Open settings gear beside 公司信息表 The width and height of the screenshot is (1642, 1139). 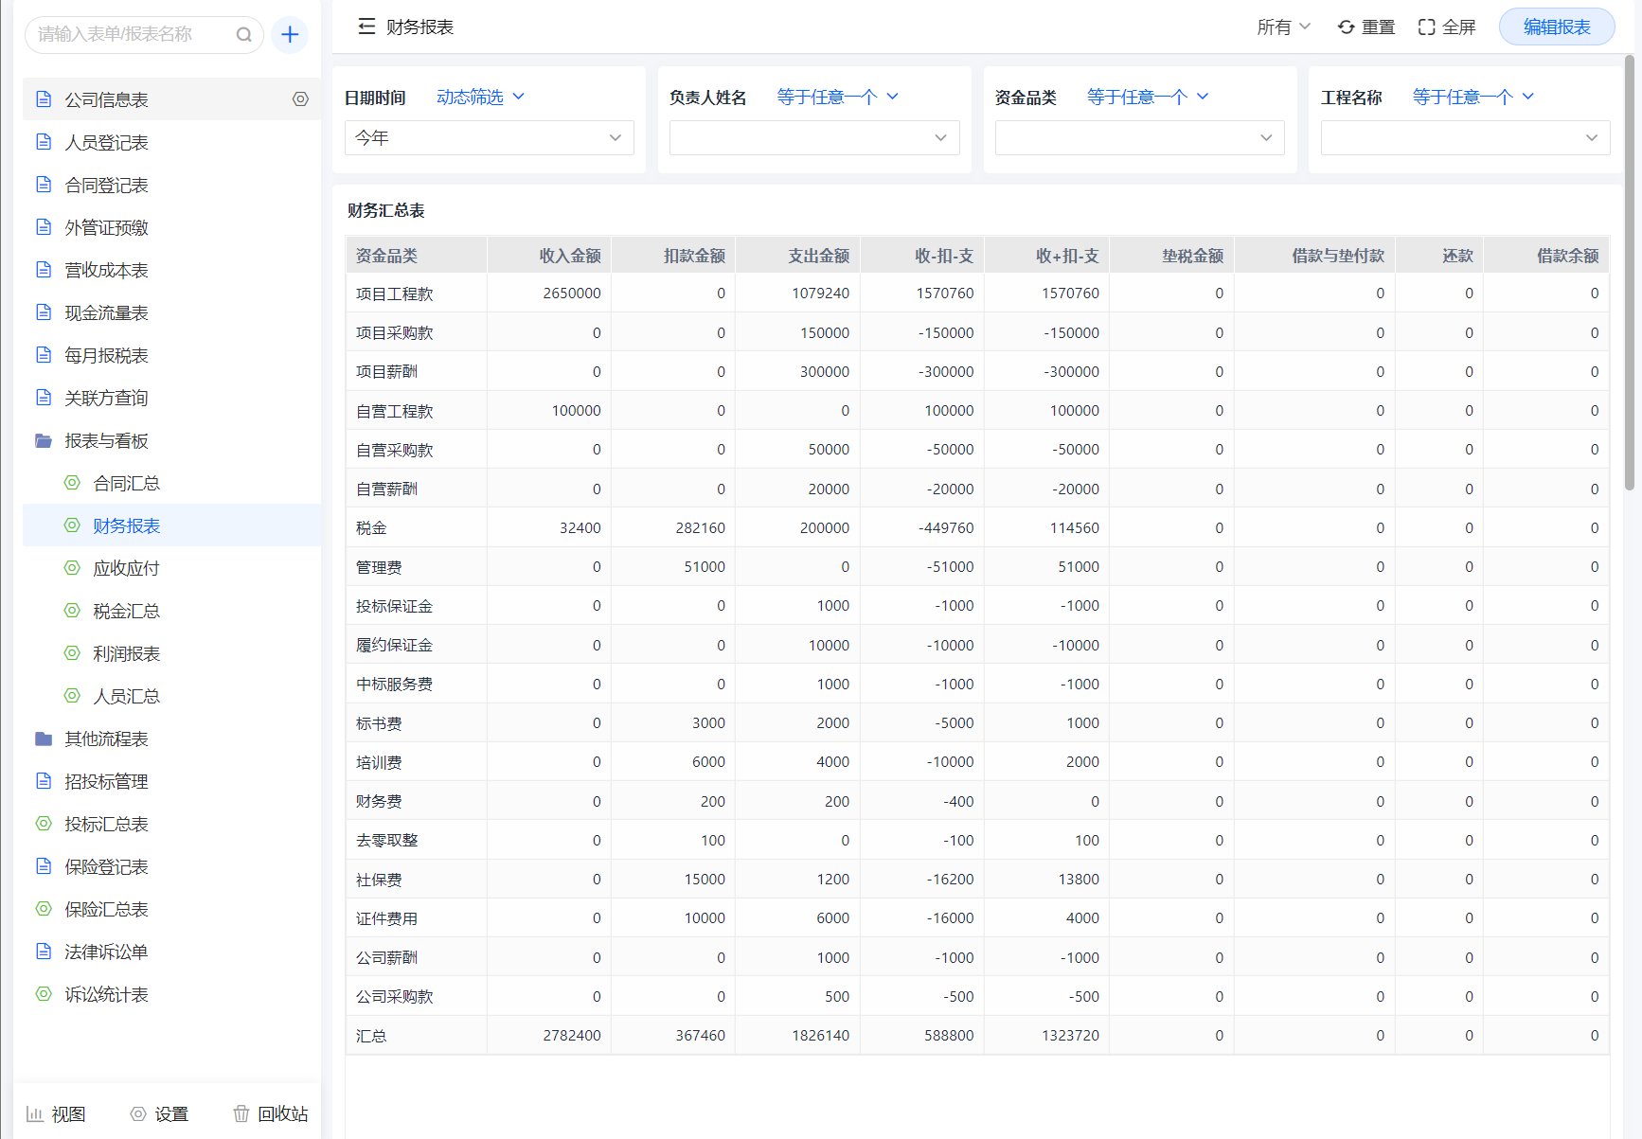pos(300,99)
